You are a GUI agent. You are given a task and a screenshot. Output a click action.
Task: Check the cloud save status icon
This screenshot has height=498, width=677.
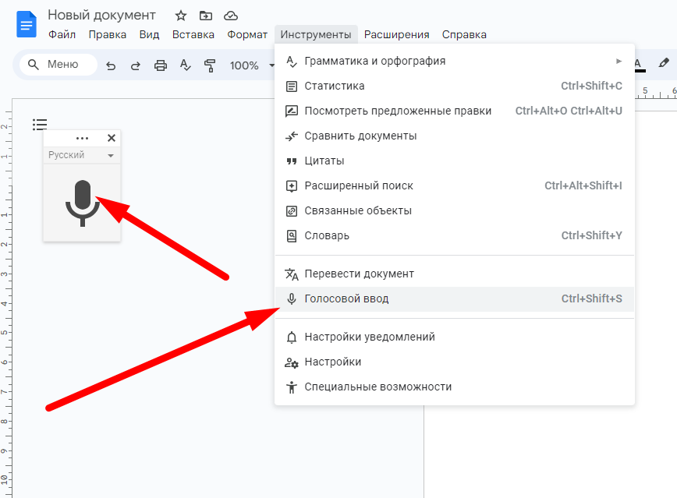point(231,16)
